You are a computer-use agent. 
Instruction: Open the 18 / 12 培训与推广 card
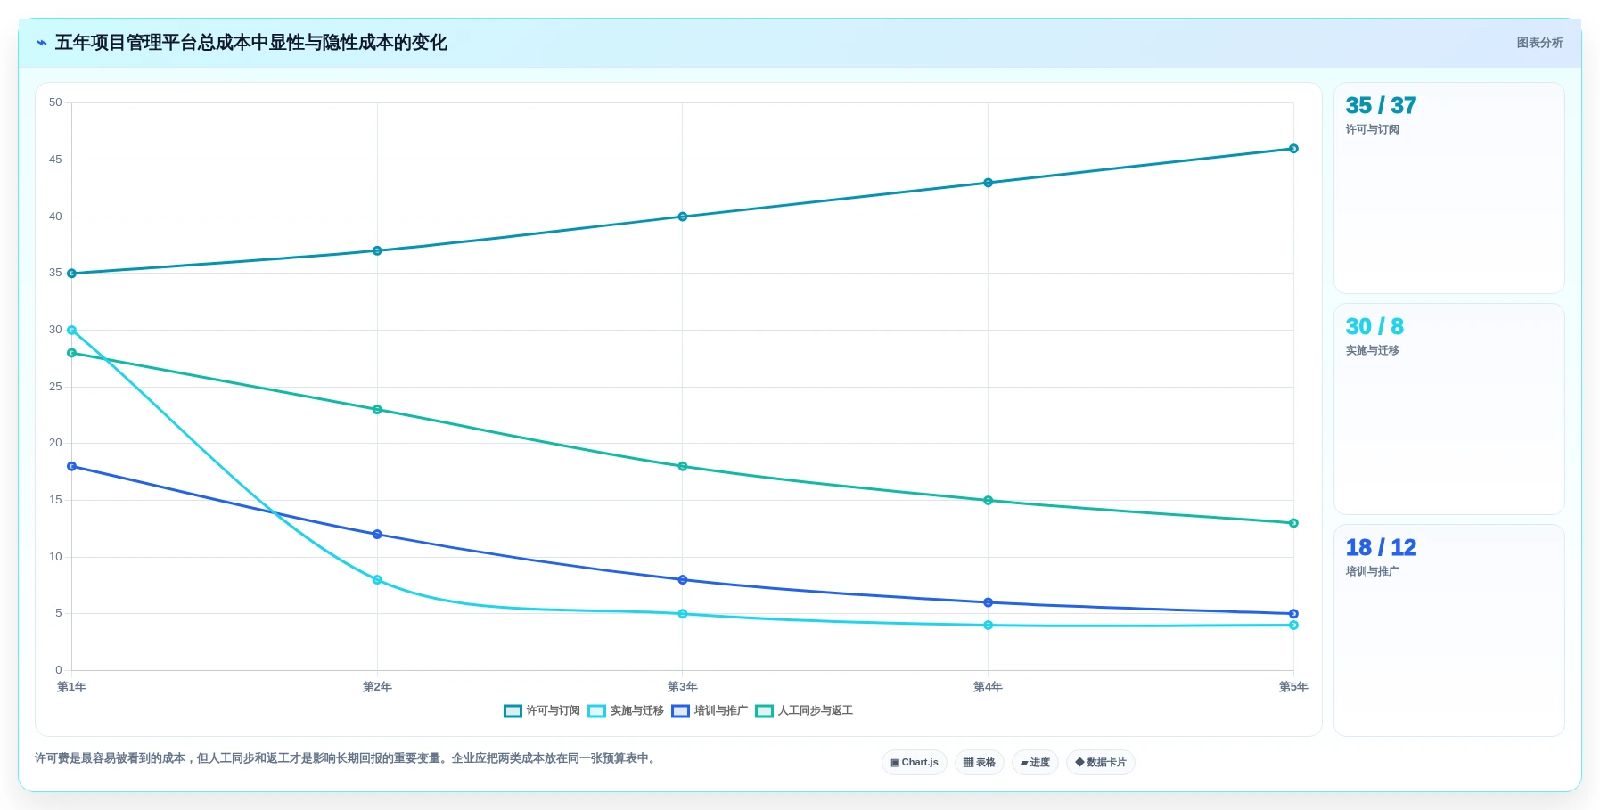point(1448,630)
